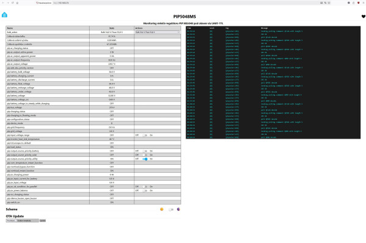This screenshot has height=243, width=366.
Task: Click the Bulk_select row name
Action: coord(12,32)
